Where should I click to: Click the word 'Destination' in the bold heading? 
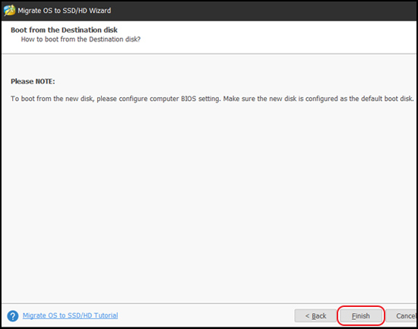81,30
